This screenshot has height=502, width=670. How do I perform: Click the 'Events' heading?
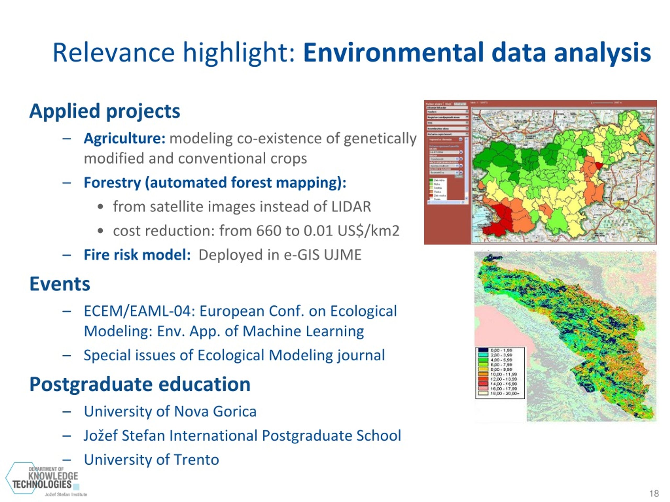pos(60,284)
